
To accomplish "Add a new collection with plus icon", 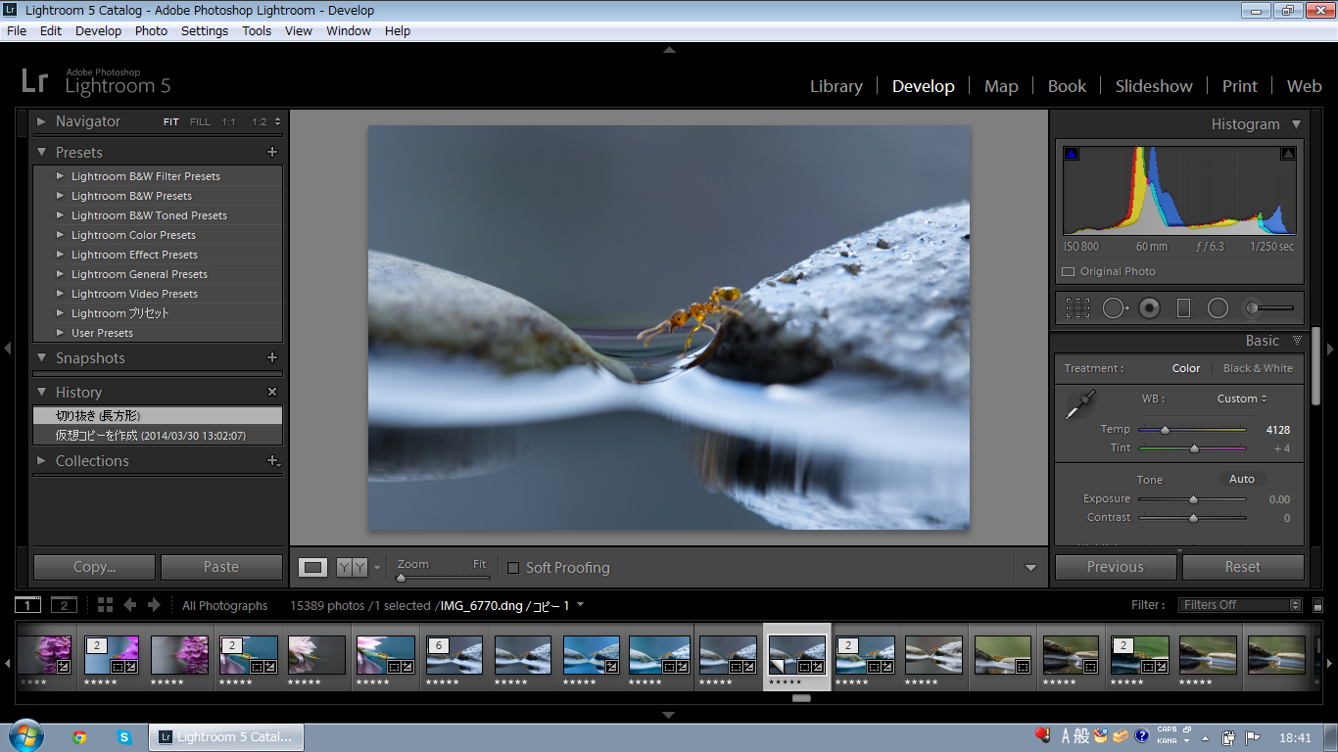I will 273,460.
